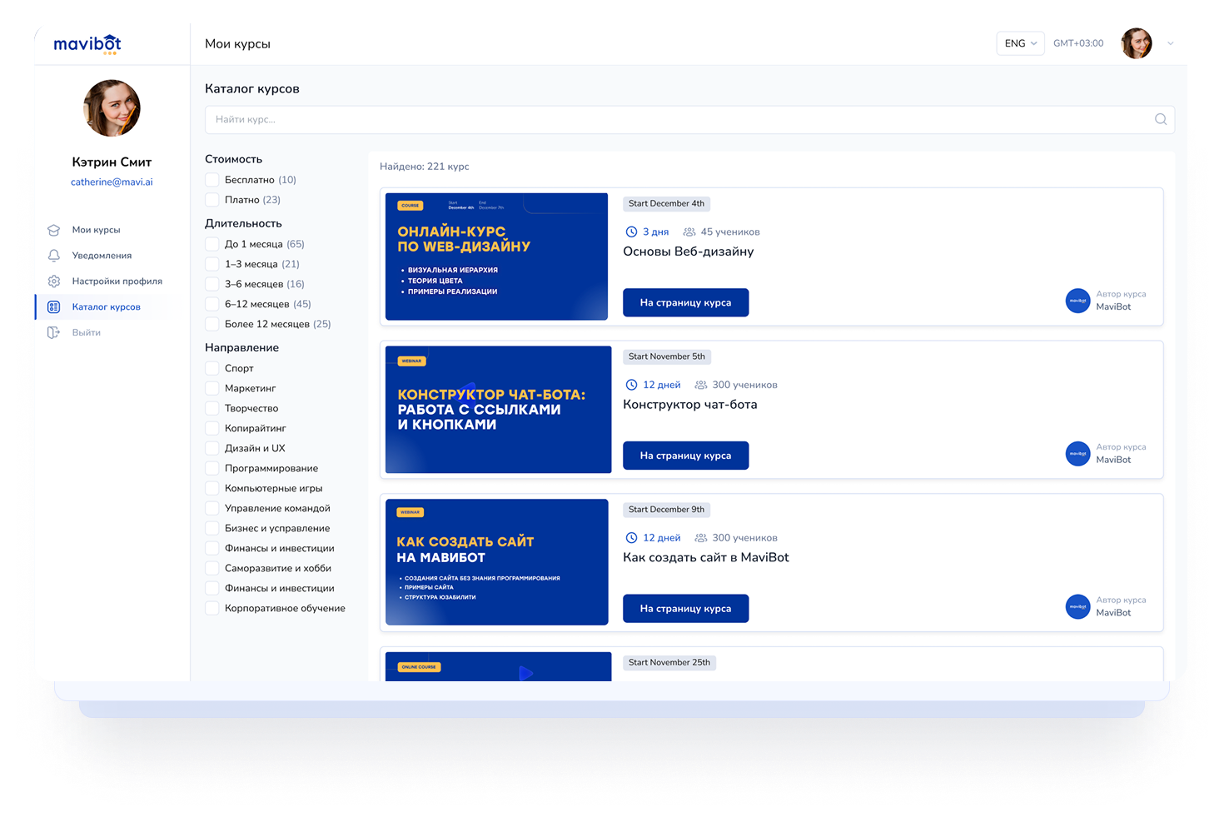
Task: Check the До 1 месяца duration filter
Action: pos(212,244)
